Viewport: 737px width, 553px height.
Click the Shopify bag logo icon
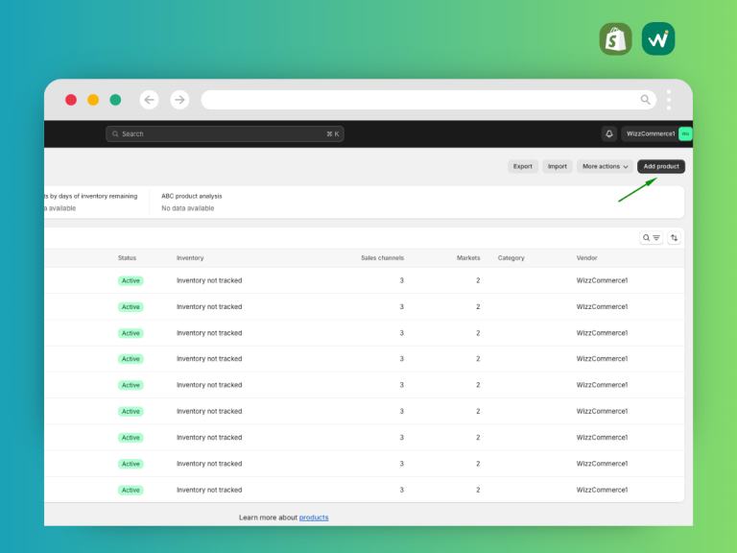615,39
